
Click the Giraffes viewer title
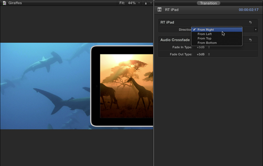15,3
